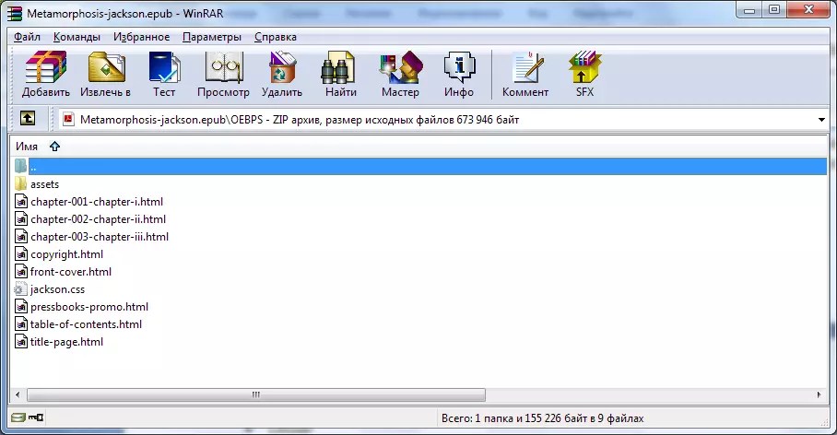Click the Извлечь в (Extract to) icon
The width and height of the screenshot is (837, 435).
(x=106, y=68)
